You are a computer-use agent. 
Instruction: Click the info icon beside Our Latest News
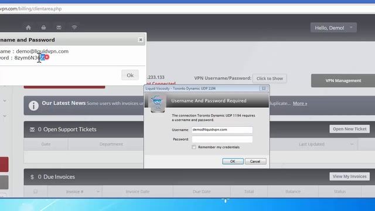pos(33,105)
